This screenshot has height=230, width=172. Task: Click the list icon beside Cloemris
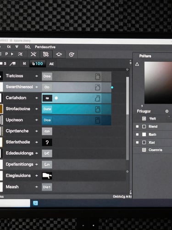pos(144,150)
